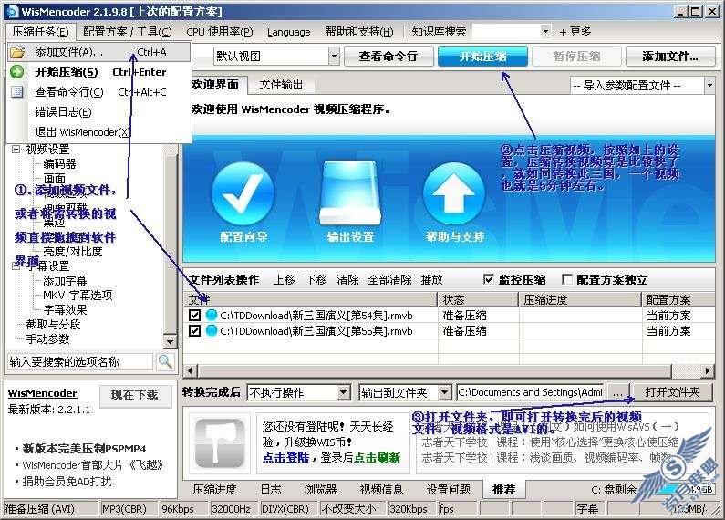Click the ... browse output folder button

617,392
